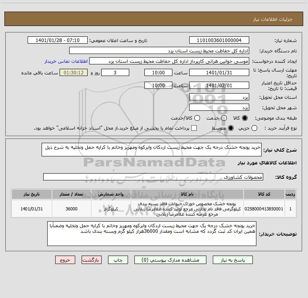Click the price validity date 1401/02/01 field

tap(219, 85)
